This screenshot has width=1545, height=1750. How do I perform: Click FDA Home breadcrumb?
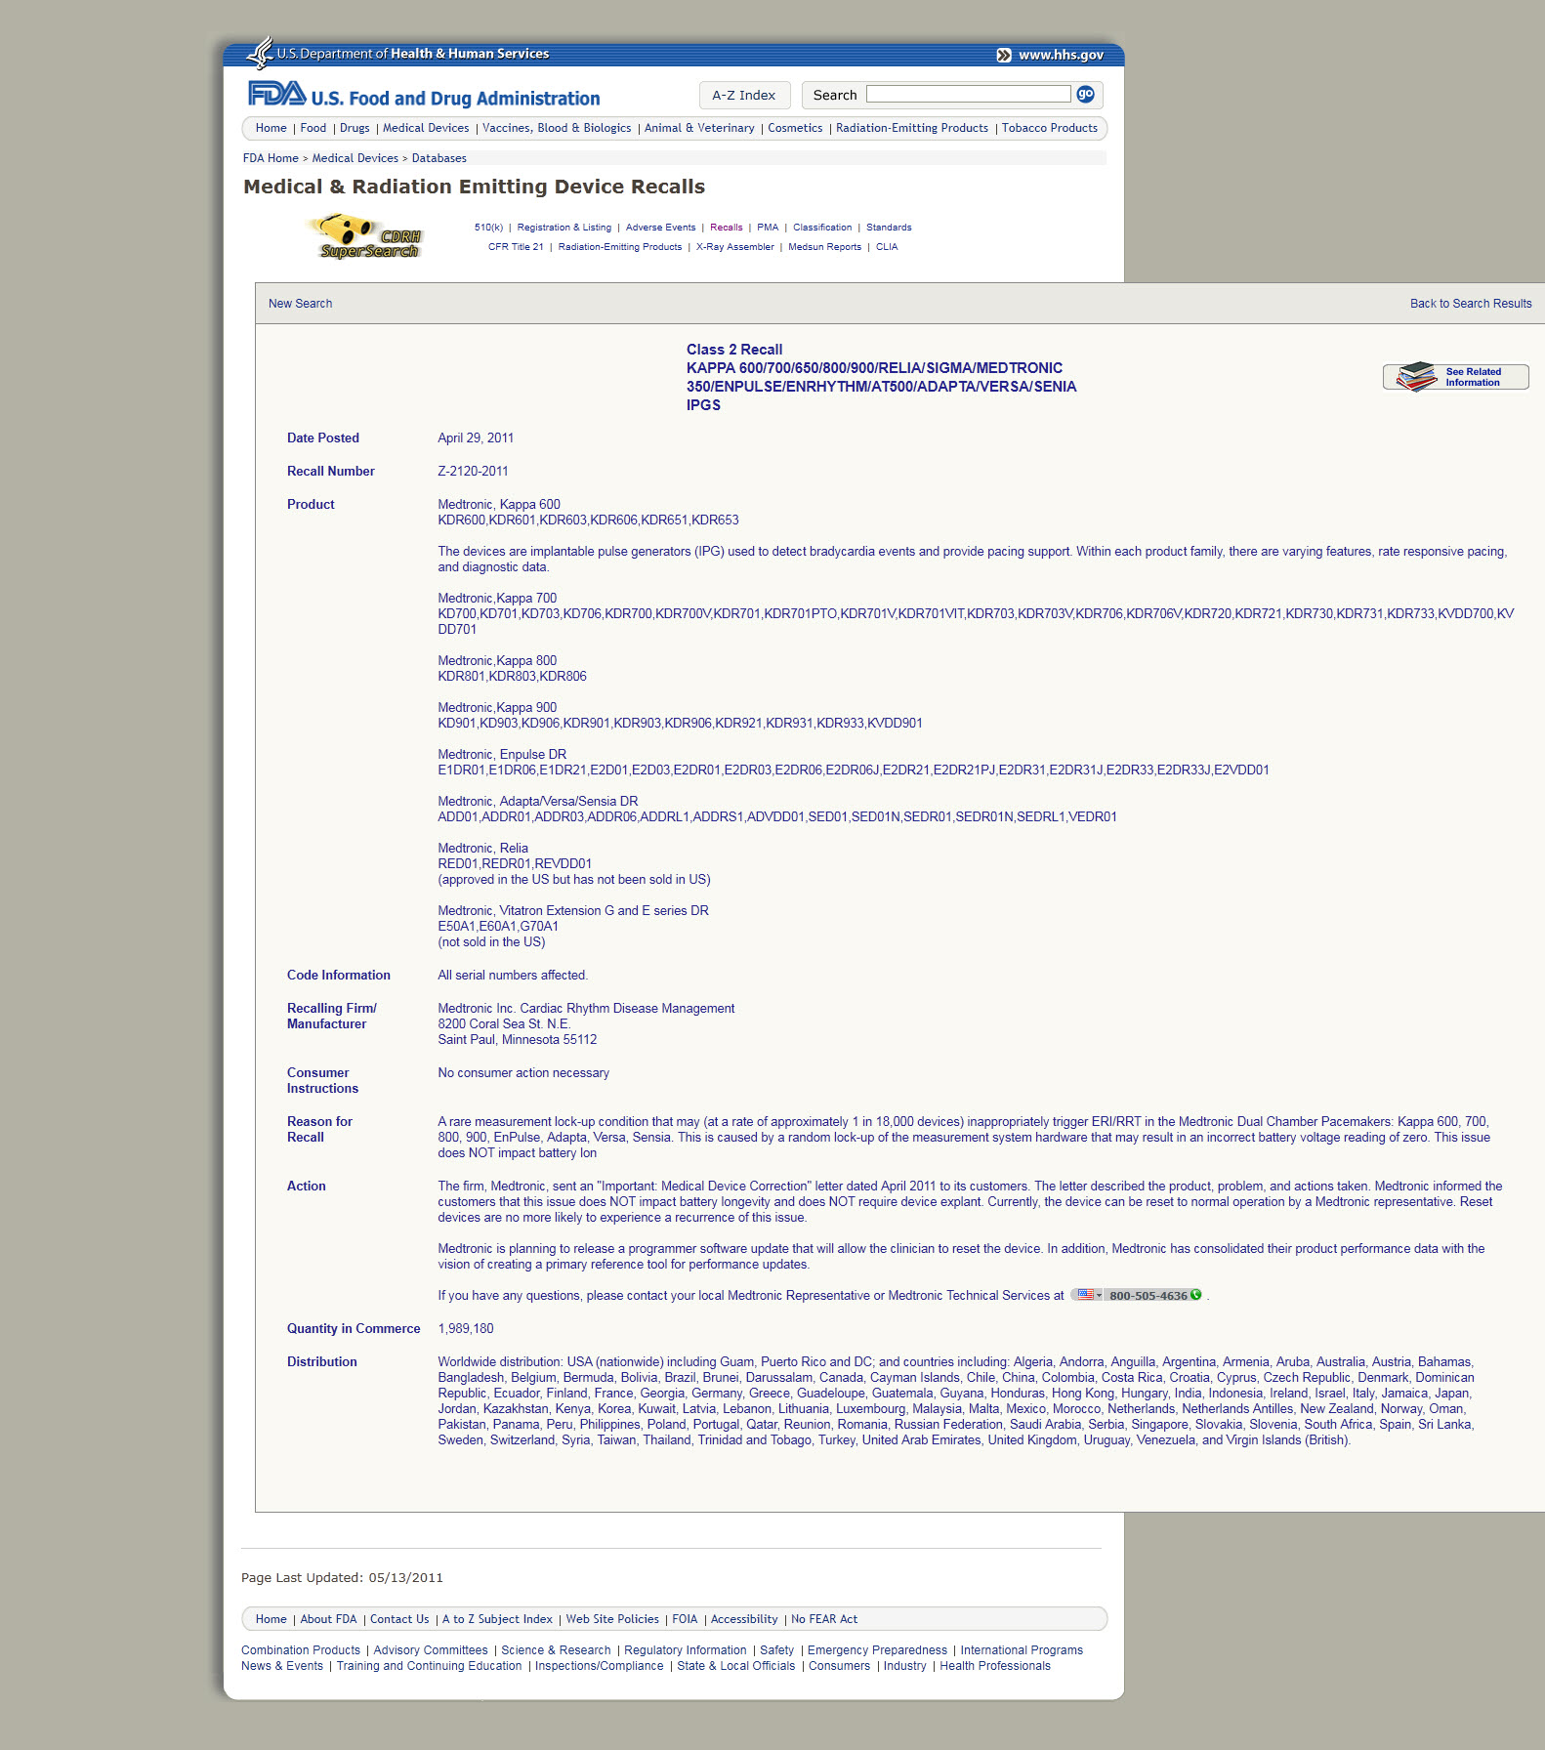coord(271,158)
